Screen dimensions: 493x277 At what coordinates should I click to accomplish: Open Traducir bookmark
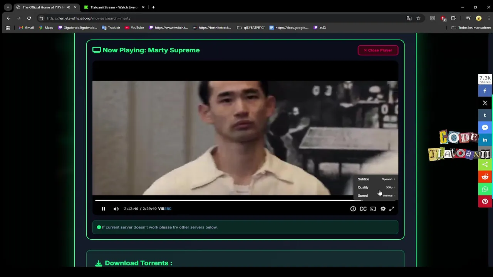(111, 28)
